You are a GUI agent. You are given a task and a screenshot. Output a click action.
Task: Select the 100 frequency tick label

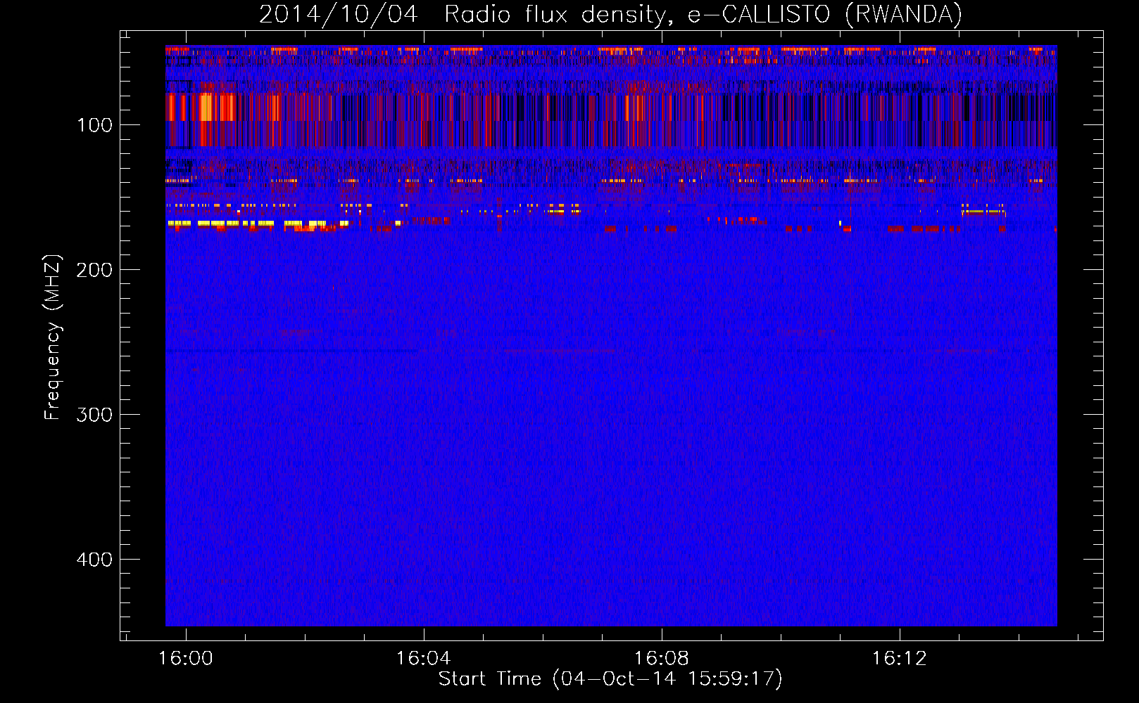click(95, 125)
